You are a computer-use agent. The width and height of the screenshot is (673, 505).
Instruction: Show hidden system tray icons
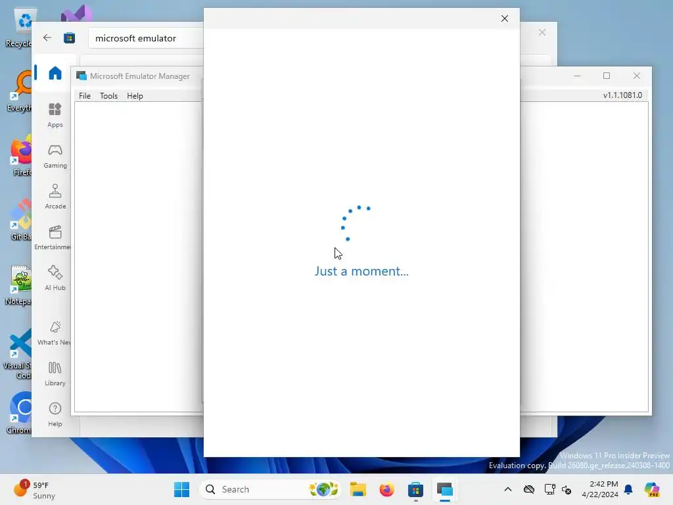tap(508, 489)
